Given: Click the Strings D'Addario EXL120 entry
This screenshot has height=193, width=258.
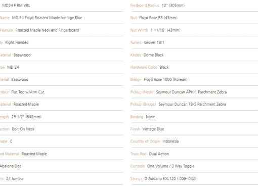Looking at the screenshot, I should click(163, 178).
